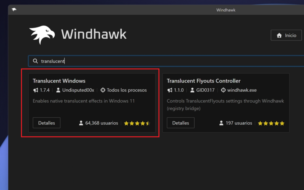304x190 pixels.
Task: Click megaphone version icon beside 1.1.0
Action: 170,90
